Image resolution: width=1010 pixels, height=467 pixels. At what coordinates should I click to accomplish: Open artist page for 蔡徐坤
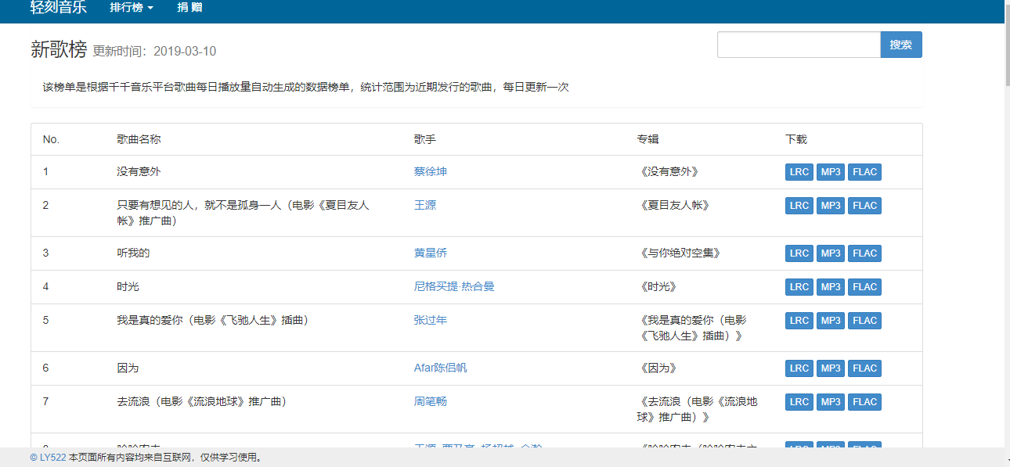[430, 172]
